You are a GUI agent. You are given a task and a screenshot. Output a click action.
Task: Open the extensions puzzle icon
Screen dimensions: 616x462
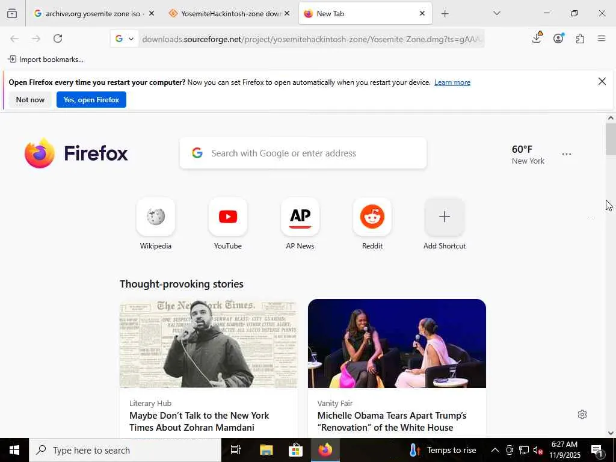coord(580,38)
